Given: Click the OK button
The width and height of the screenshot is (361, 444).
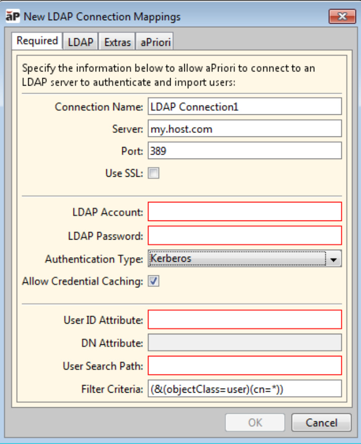Looking at the screenshot, I should click(x=255, y=422).
